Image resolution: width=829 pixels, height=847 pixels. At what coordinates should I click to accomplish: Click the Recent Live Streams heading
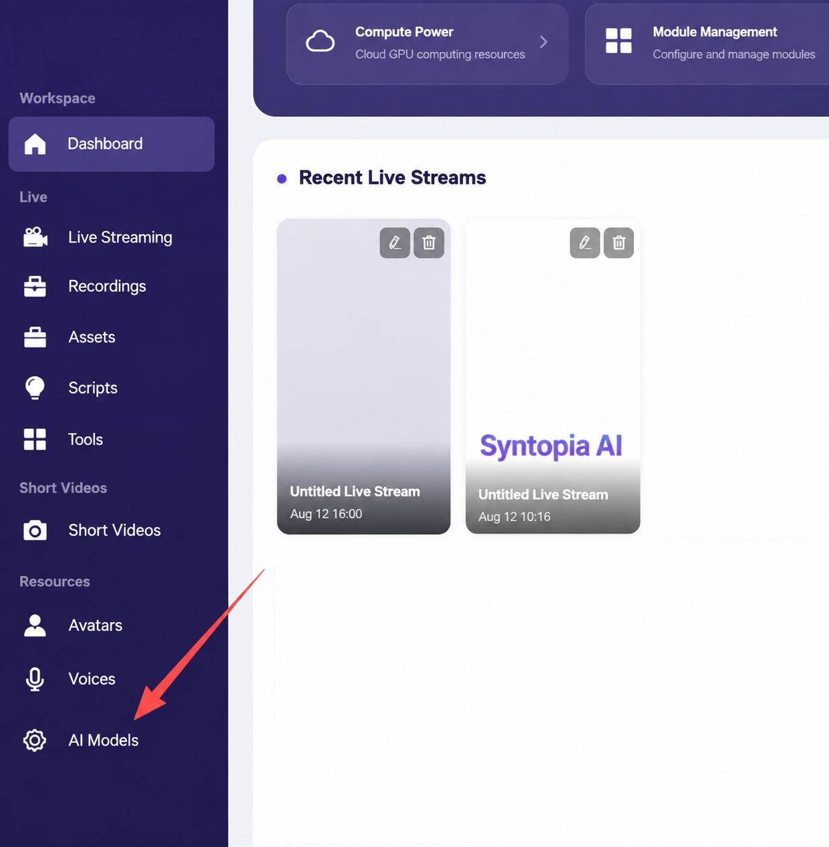pos(392,178)
